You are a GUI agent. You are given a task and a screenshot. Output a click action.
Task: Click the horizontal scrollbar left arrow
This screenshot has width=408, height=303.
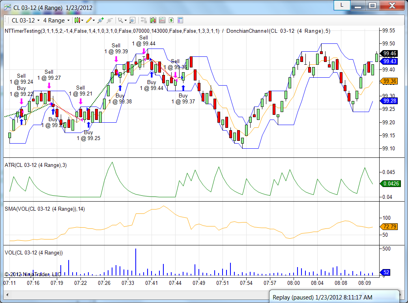click(x=7, y=295)
